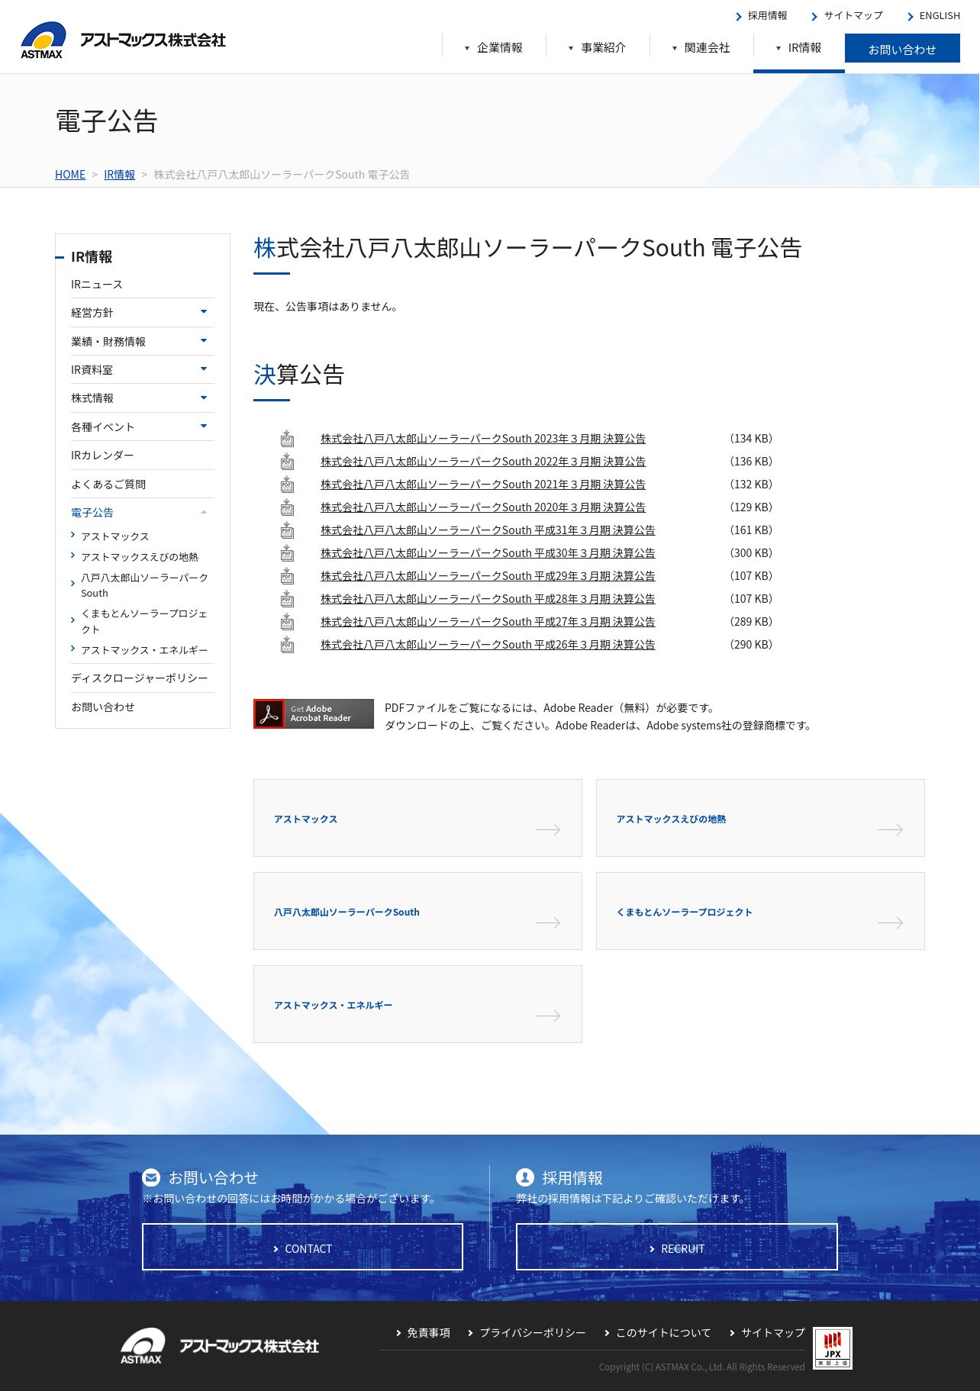This screenshot has height=1391, width=980.
Task: Follow the IR情報 breadcrumb link
Action: pos(119,175)
